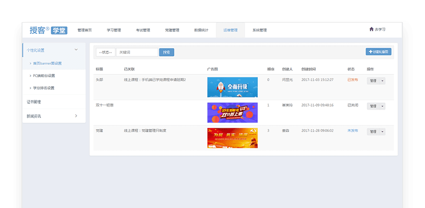The height and width of the screenshot is (208, 425).
Task: Open the 党建管理 menu
Action: point(172,30)
